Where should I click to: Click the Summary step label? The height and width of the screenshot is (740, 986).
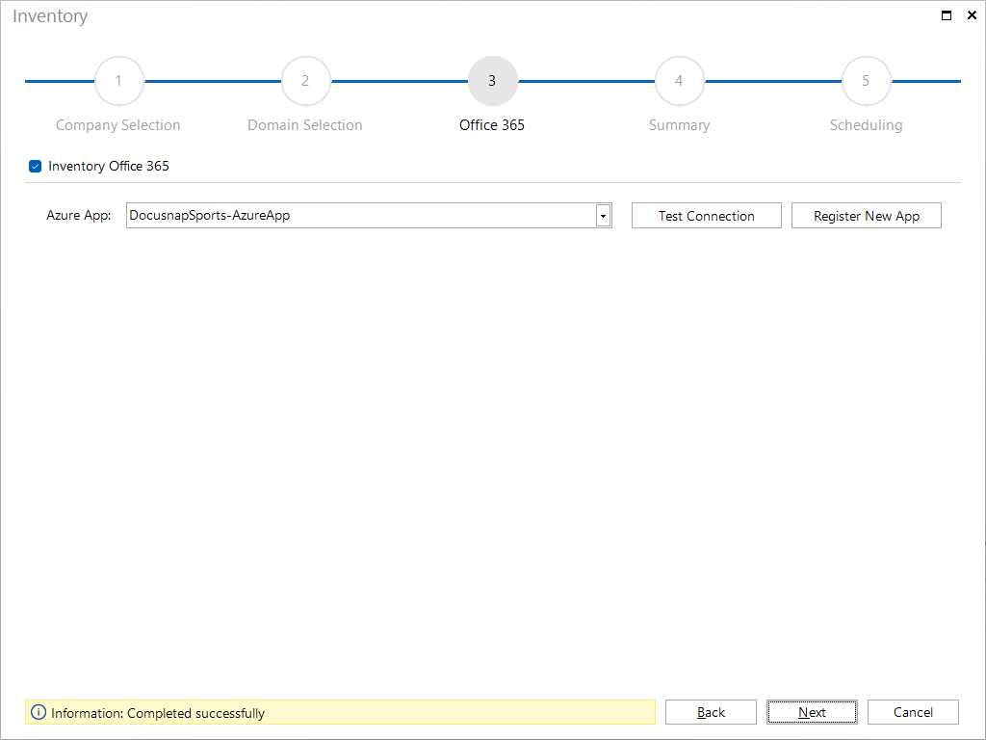[x=679, y=125]
